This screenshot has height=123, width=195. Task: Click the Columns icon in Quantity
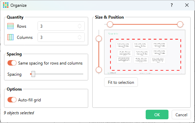(x=10, y=37)
